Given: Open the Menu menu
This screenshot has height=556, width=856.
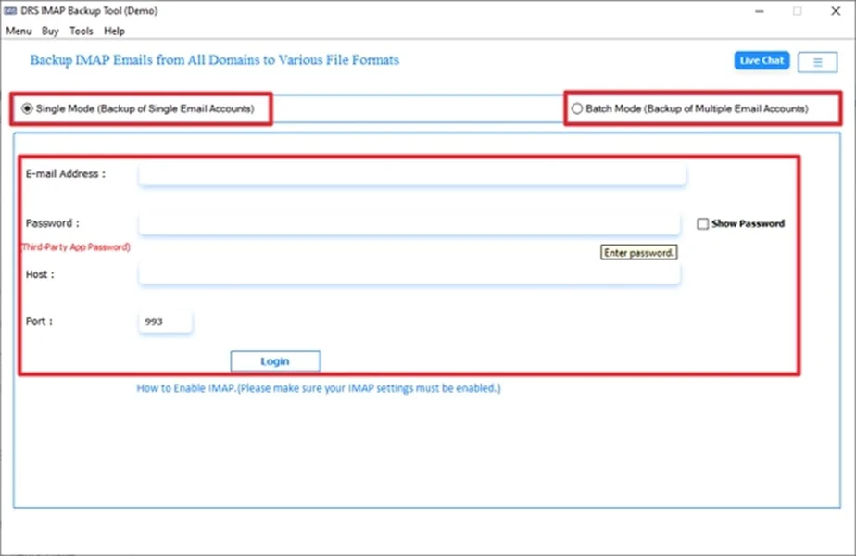Looking at the screenshot, I should point(19,31).
